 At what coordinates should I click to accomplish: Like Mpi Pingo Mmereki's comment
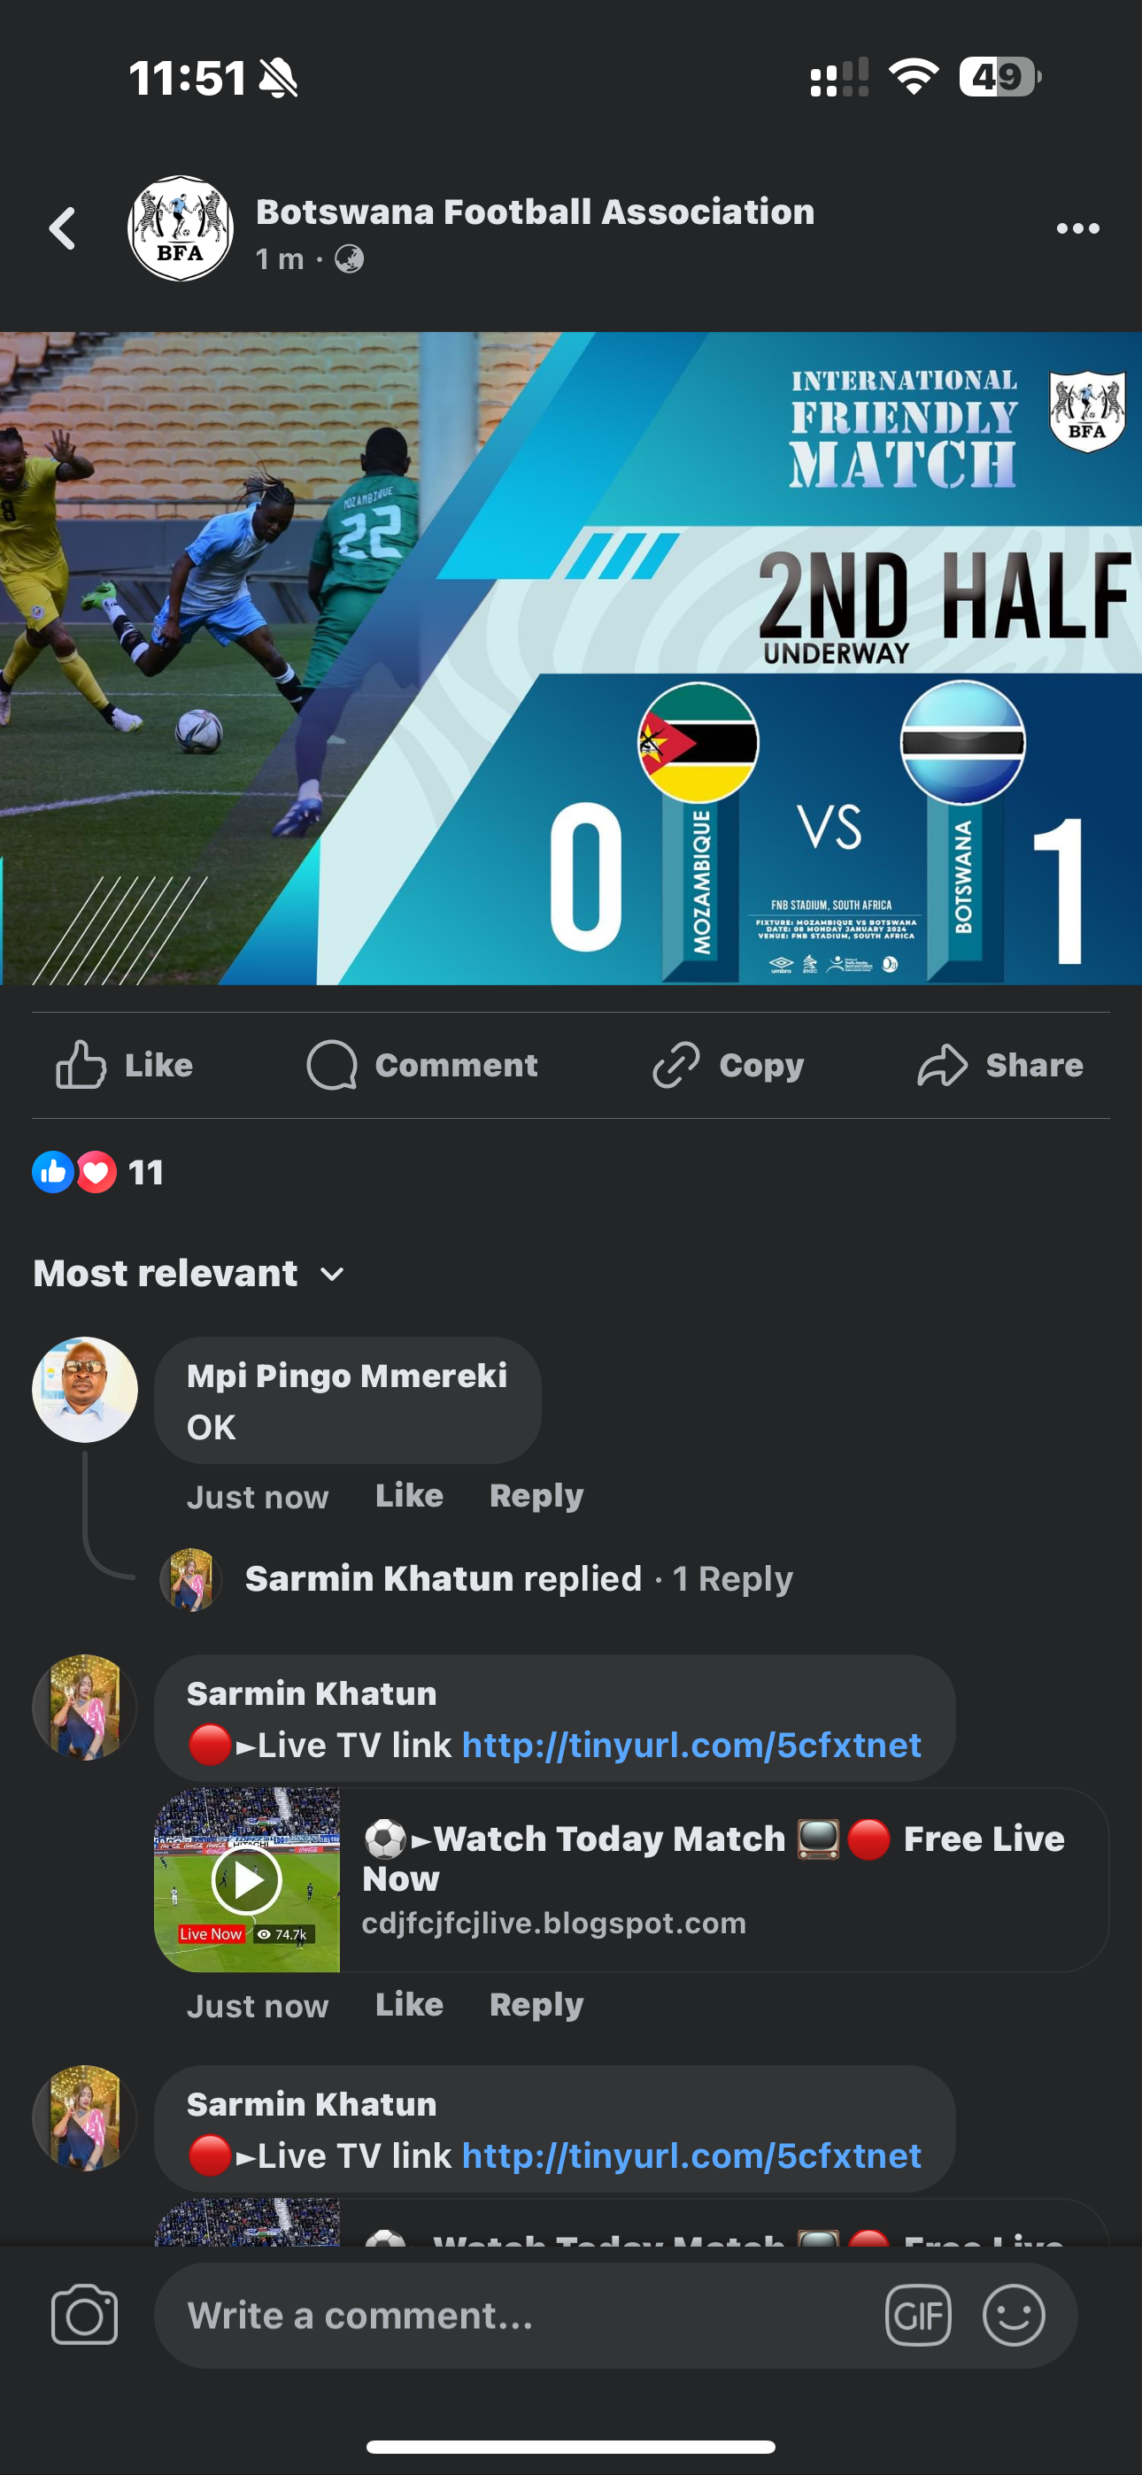(408, 1495)
